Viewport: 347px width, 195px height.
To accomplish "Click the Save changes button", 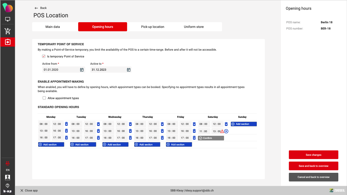I will (313, 155).
